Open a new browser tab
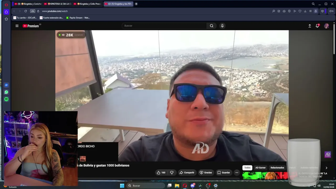336x189 pixels. pyautogui.click(x=136, y=4)
